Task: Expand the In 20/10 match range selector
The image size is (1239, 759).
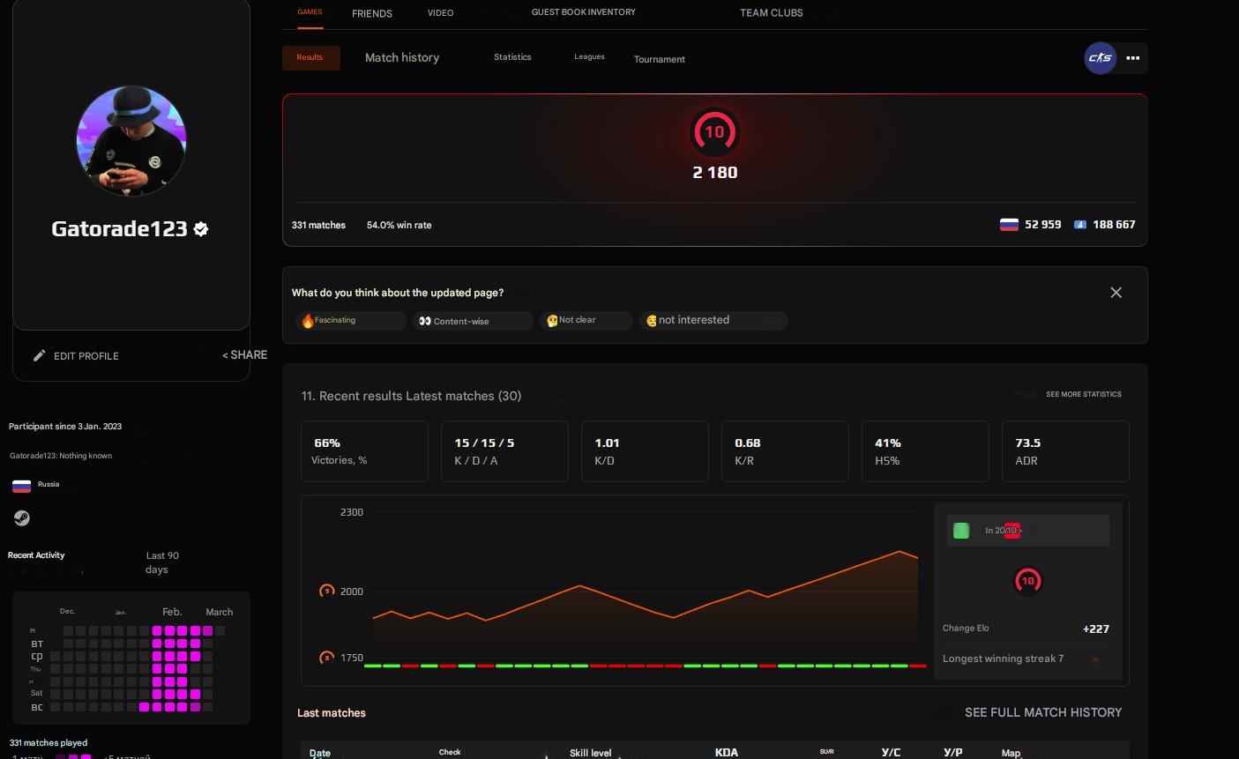Action: 1027,531
